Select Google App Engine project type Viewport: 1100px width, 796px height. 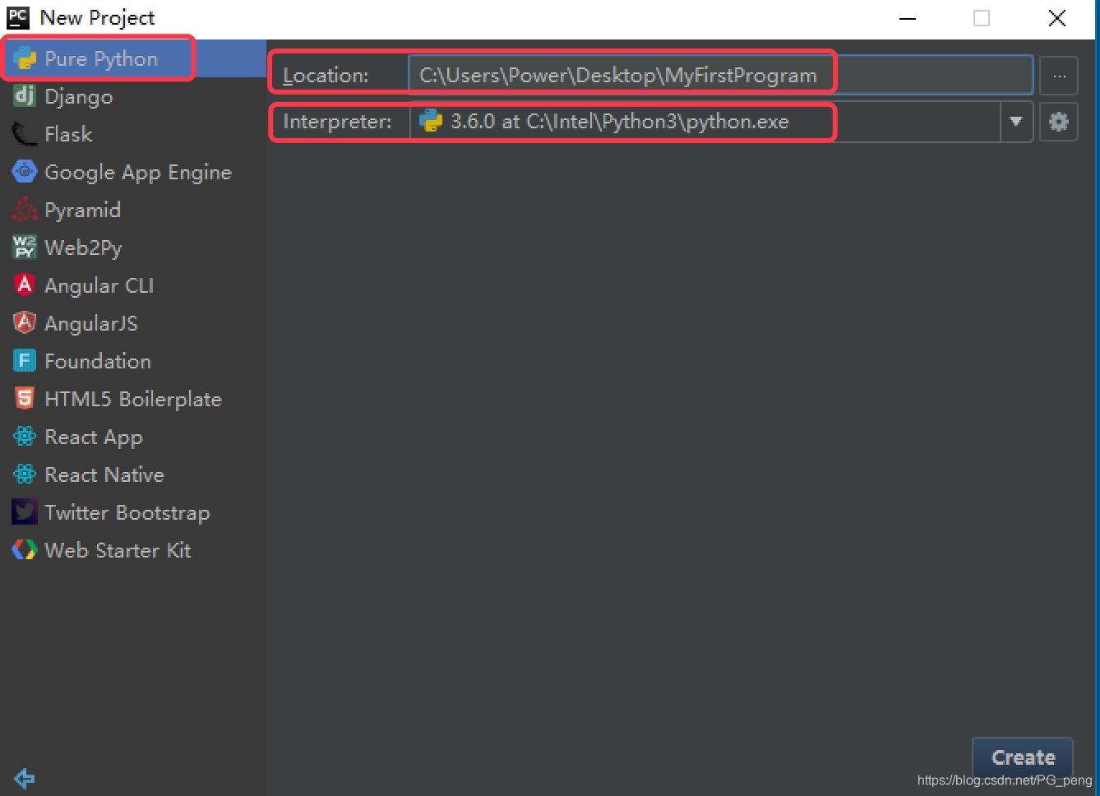[x=133, y=172]
